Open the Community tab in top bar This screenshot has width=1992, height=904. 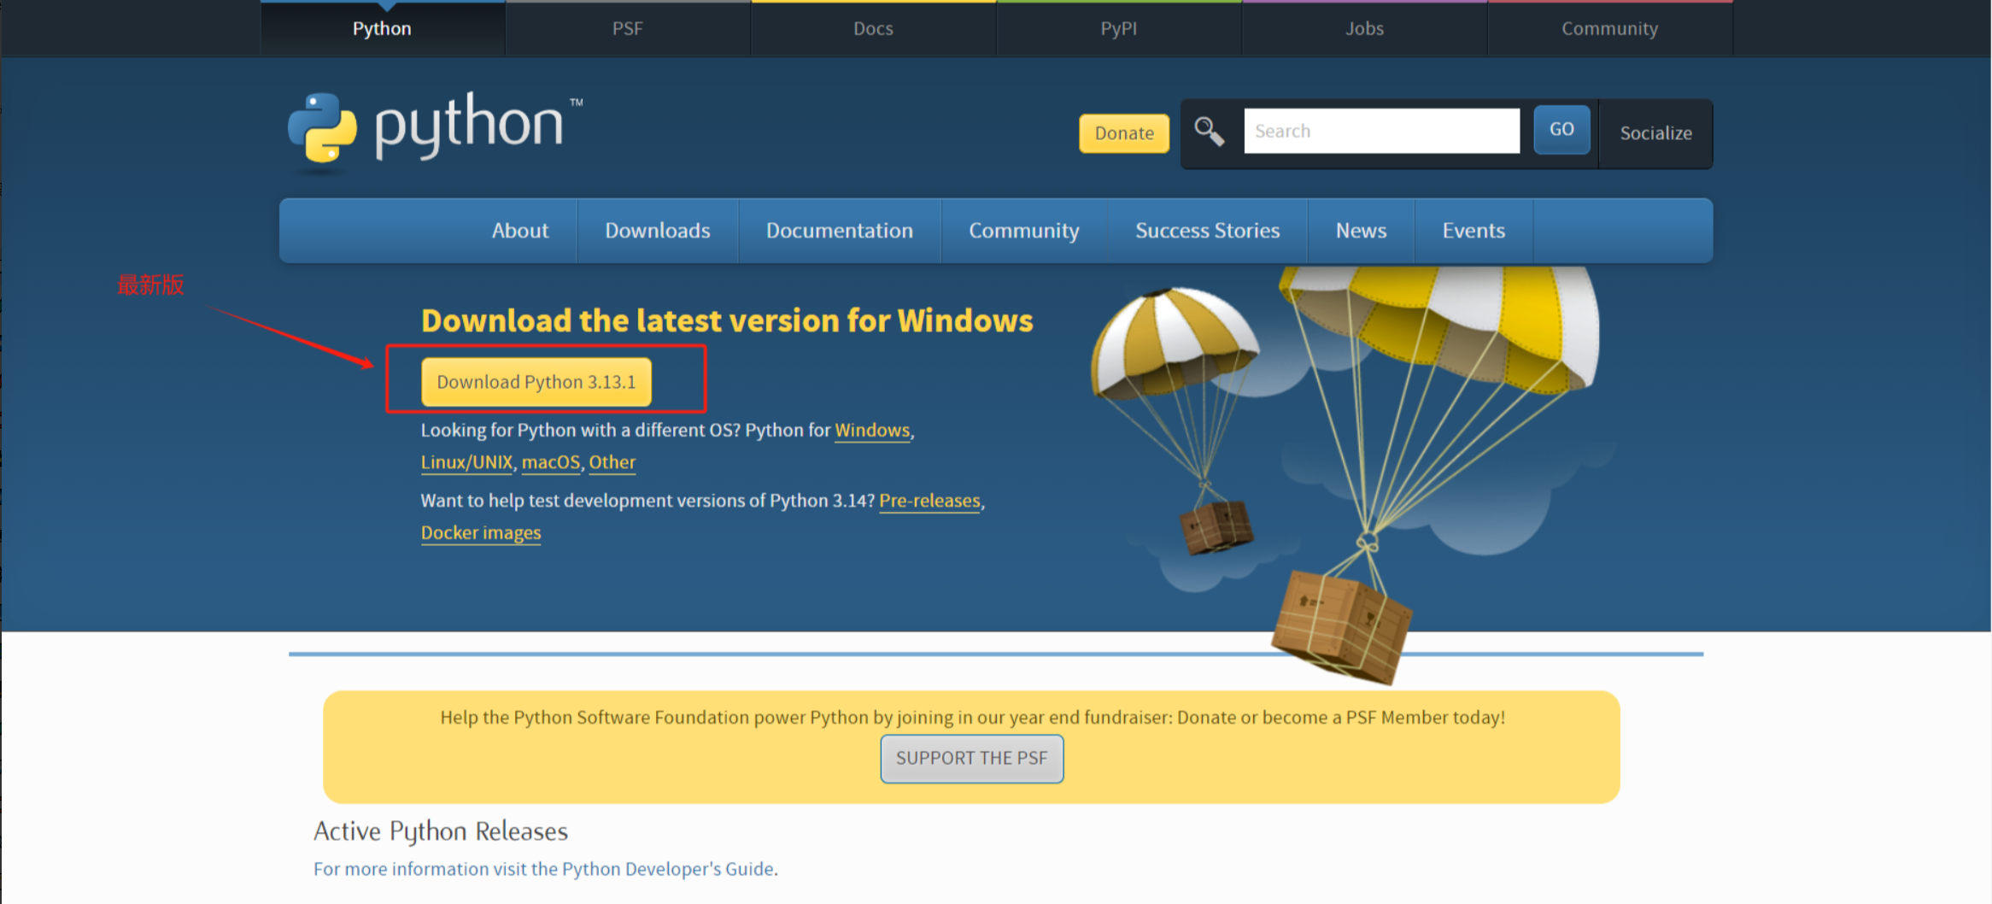pos(1609,28)
